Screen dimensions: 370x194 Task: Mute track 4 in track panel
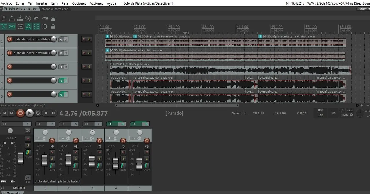(x=84, y=80)
